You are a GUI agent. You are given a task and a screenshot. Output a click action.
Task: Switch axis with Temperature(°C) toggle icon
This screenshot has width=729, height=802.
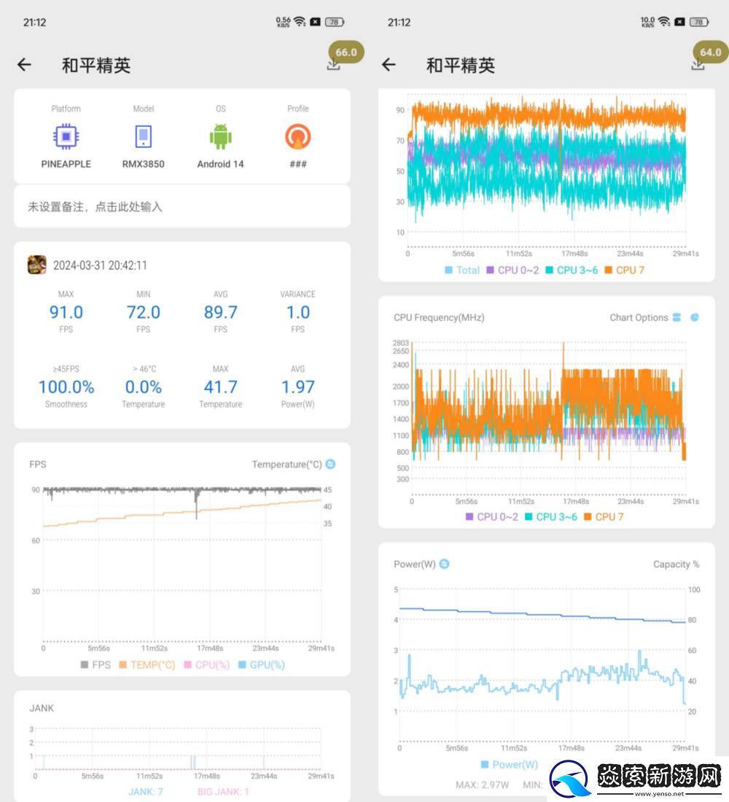tap(330, 464)
